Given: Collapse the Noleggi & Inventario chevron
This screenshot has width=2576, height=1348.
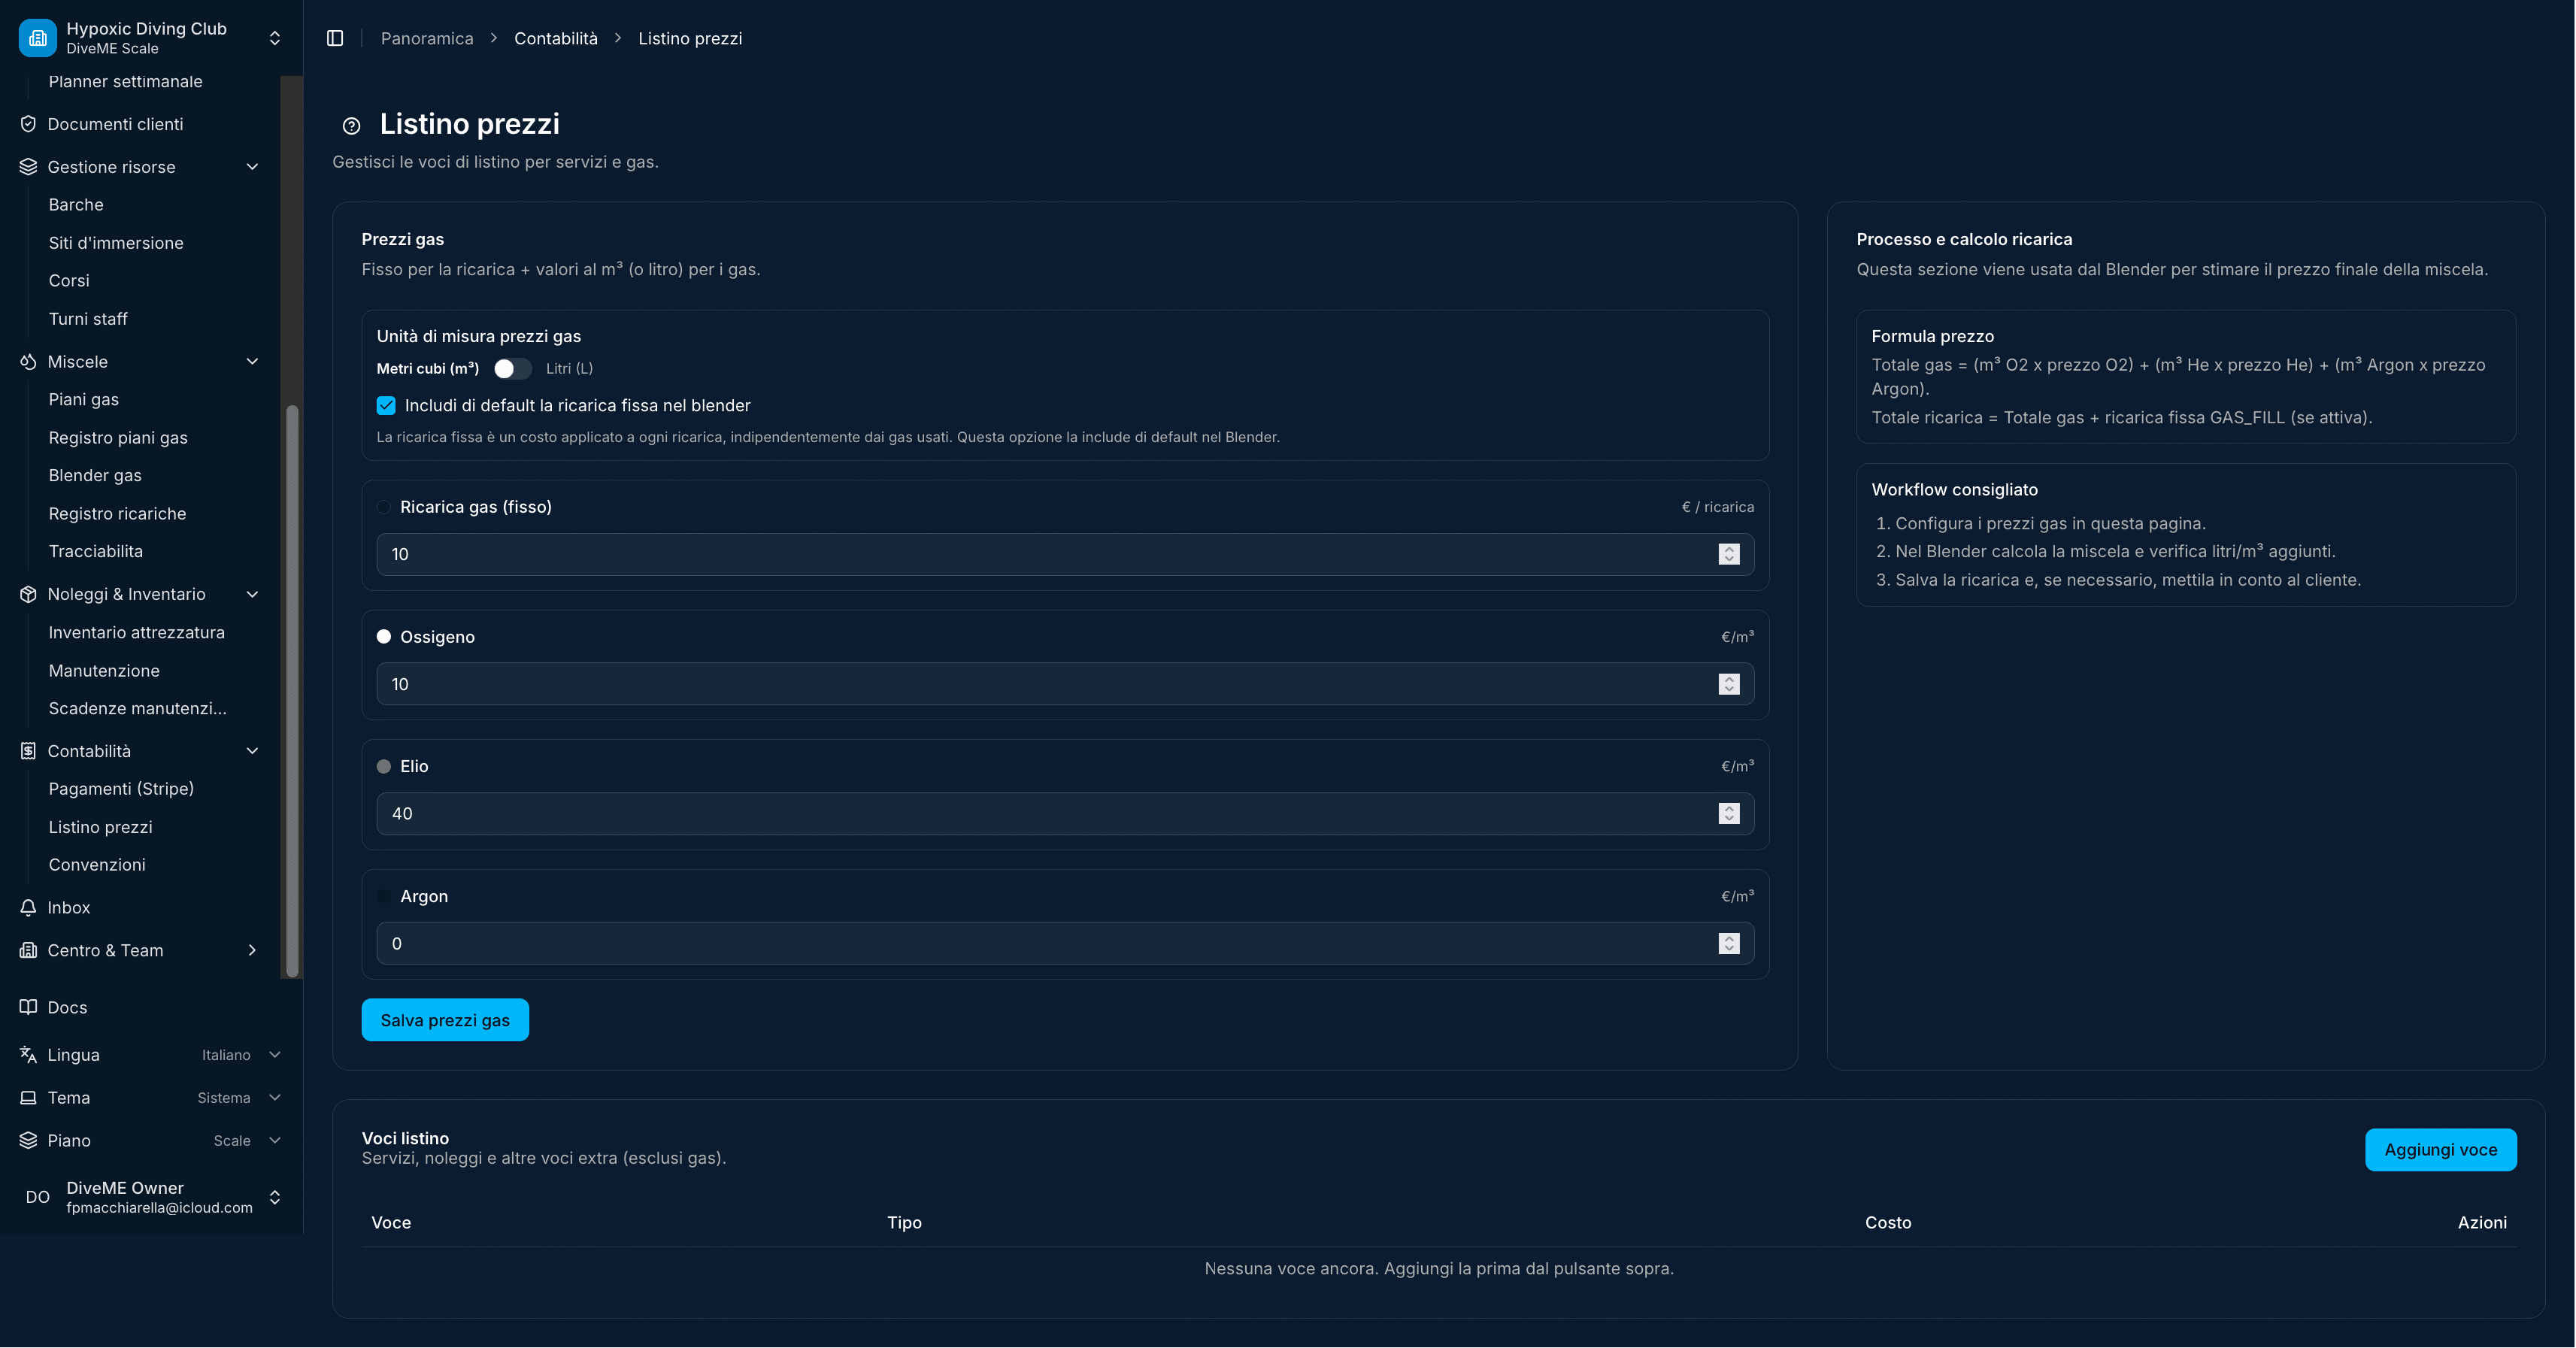Looking at the screenshot, I should pyautogui.click(x=252, y=594).
